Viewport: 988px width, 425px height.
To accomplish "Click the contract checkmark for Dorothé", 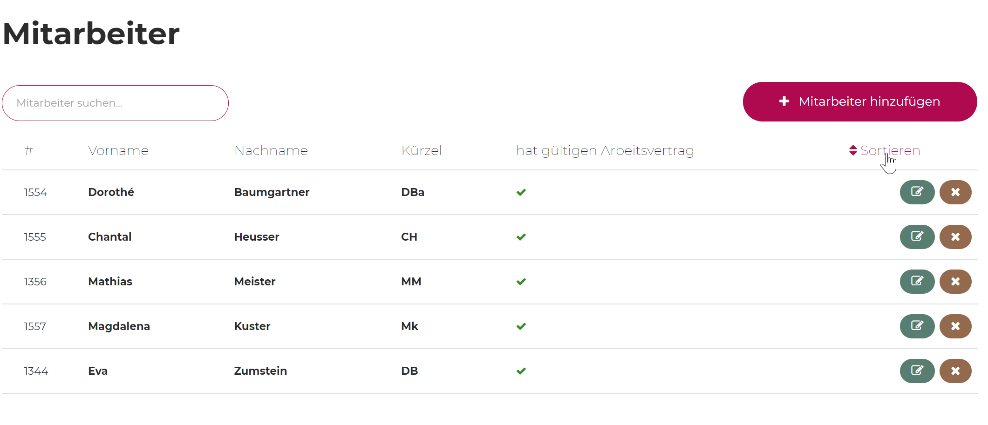I will [521, 192].
